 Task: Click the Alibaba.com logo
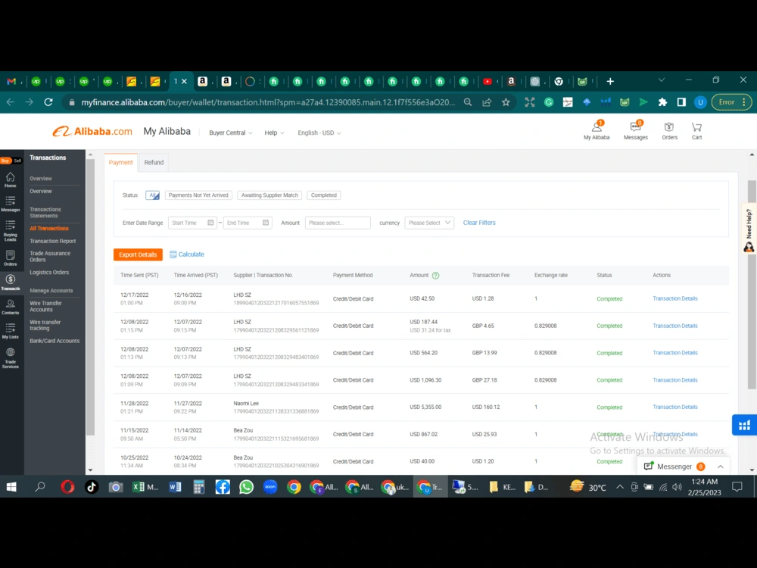[x=92, y=131]
